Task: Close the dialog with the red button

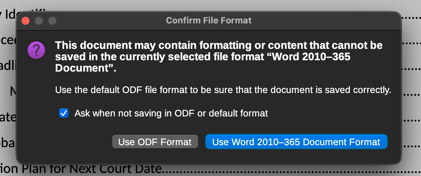Action: coord(26,21)
